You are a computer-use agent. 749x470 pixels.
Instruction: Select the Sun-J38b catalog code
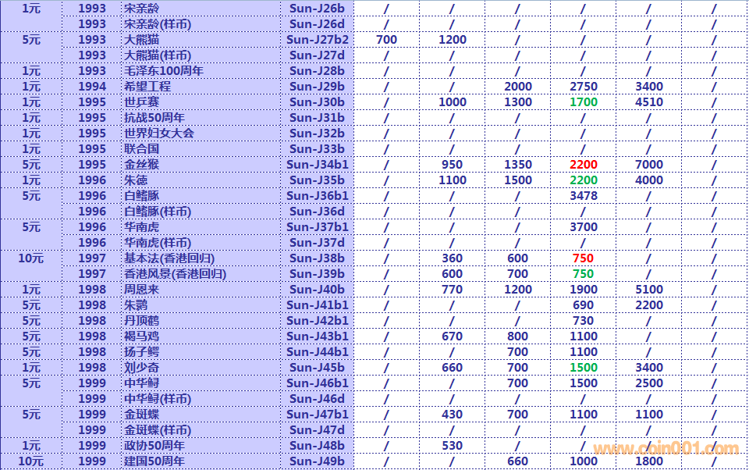tap(317, 258)
